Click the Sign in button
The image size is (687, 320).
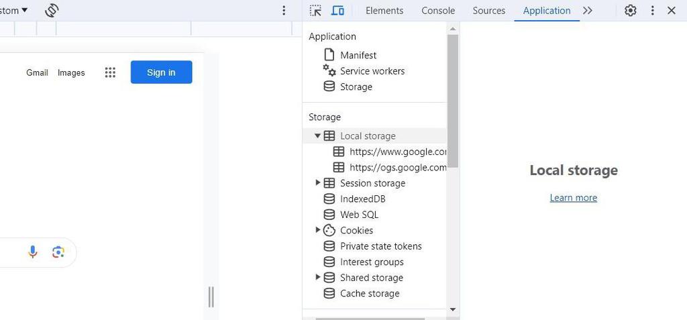pyautogui.click(x=161, y=72)
